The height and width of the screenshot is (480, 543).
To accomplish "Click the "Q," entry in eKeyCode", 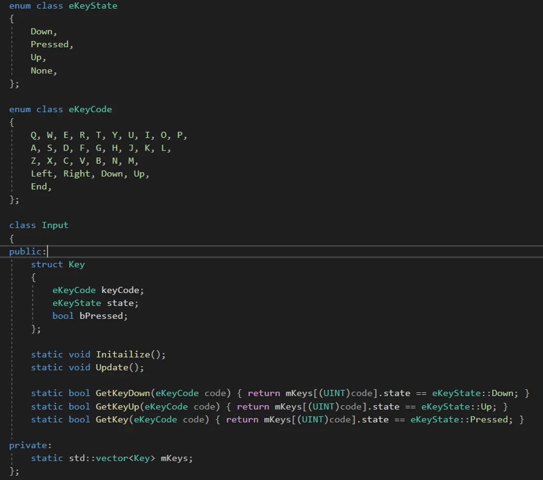I will [x=35, y=135].
